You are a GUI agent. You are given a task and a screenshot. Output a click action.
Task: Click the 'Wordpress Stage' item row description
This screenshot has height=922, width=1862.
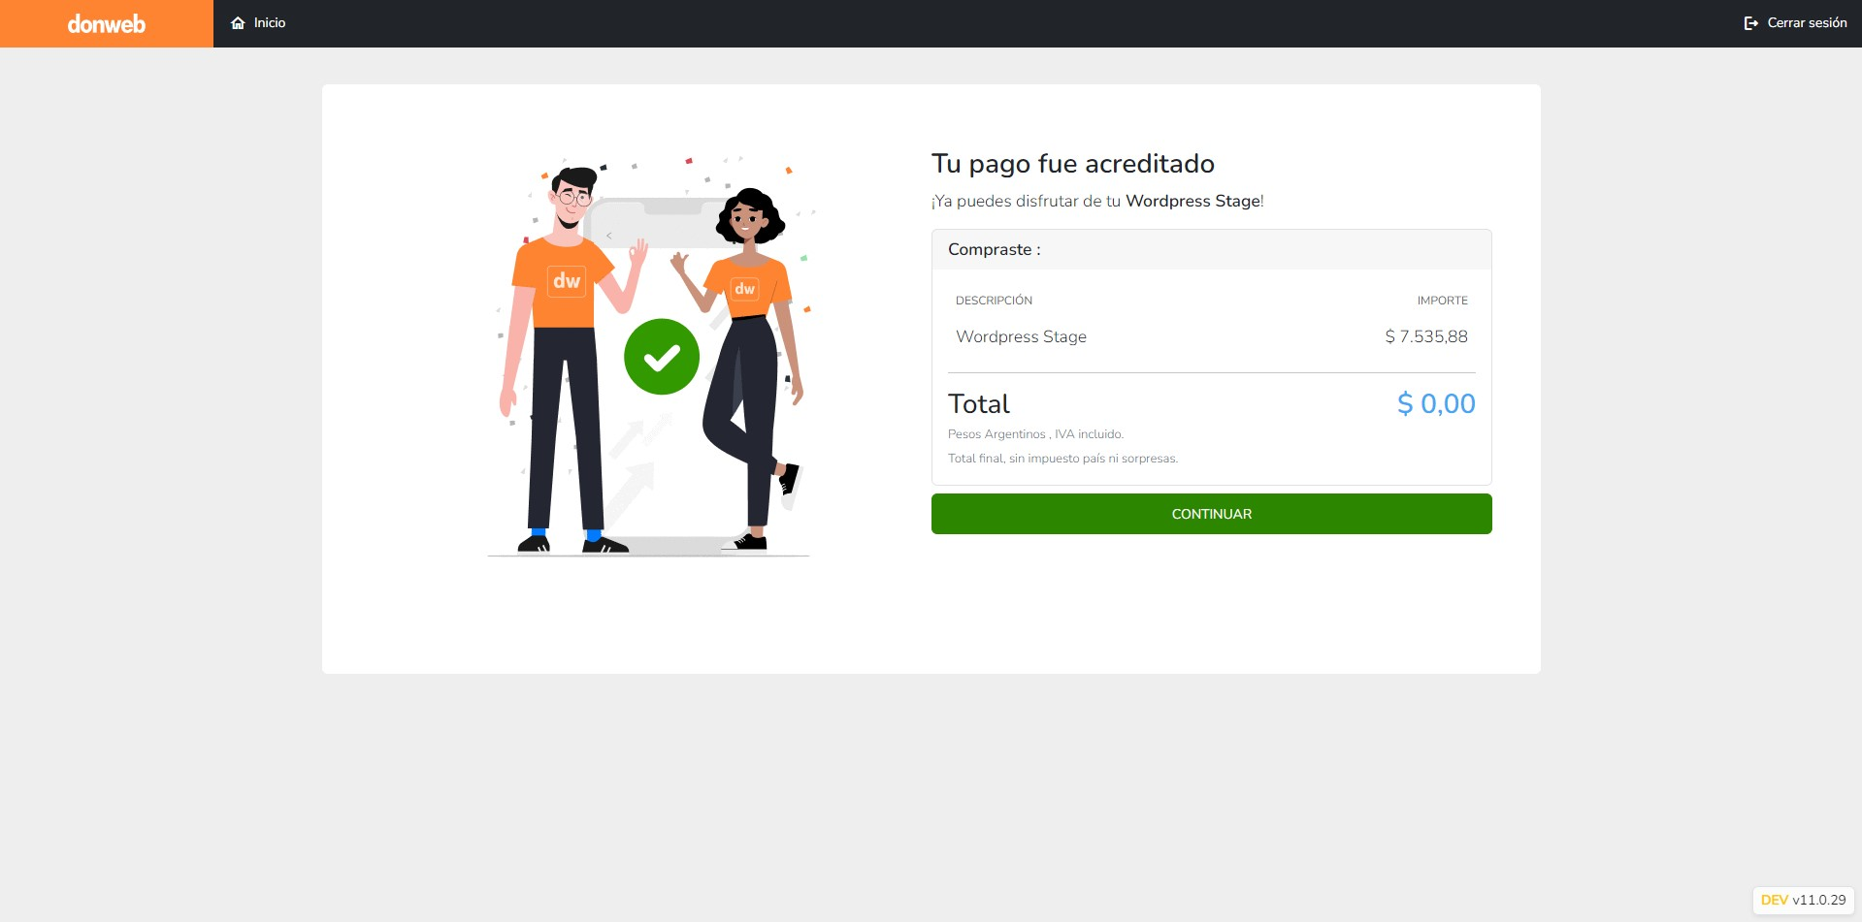pyautogui.click(x=1021, y=336)
